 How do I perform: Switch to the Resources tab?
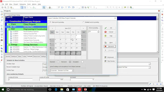pyautogui.click(x=37, y=56)
